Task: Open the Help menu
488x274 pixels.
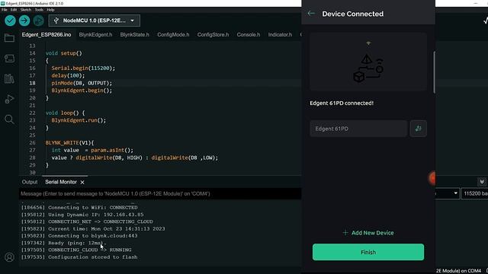Action: point(51,10)
